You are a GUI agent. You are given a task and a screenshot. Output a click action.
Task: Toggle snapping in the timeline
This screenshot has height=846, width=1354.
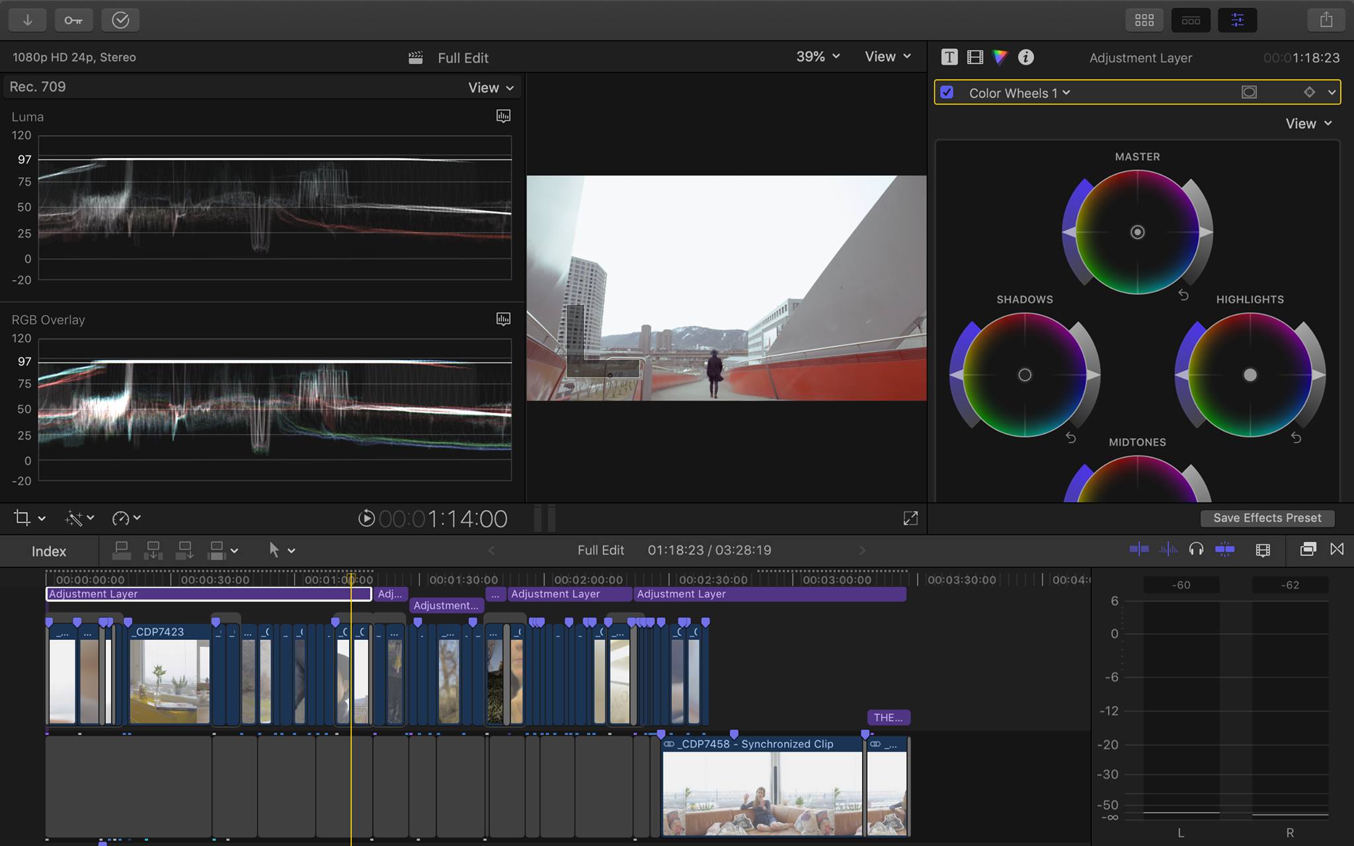pyautogui.click(x=1224, y=550)
